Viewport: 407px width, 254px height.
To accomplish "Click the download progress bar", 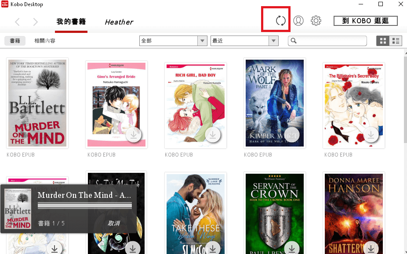I will click(85, 206).
